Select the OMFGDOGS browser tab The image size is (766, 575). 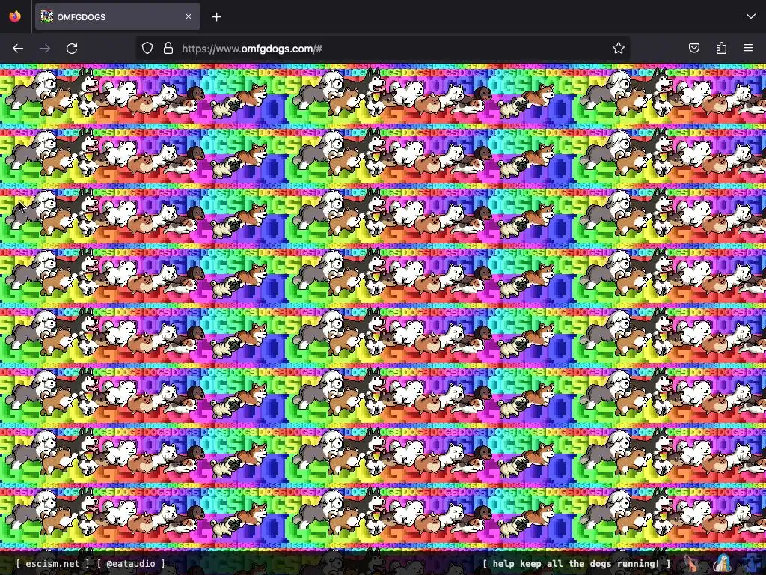[x=117, y=16]
